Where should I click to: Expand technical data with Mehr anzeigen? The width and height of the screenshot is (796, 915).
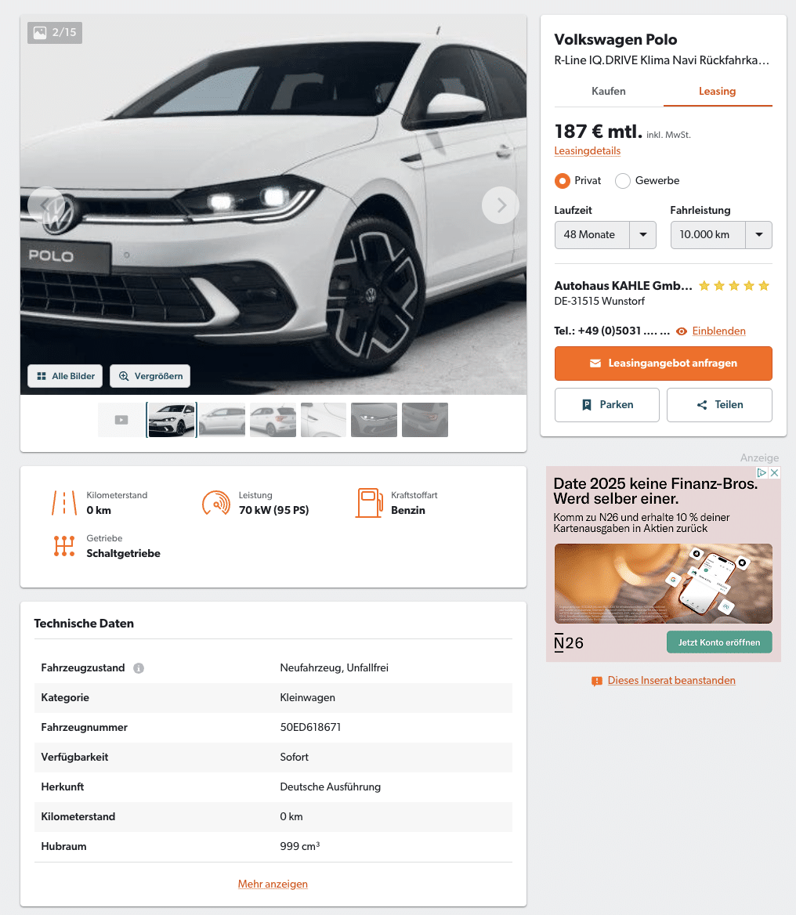click(x=273, y=884)
